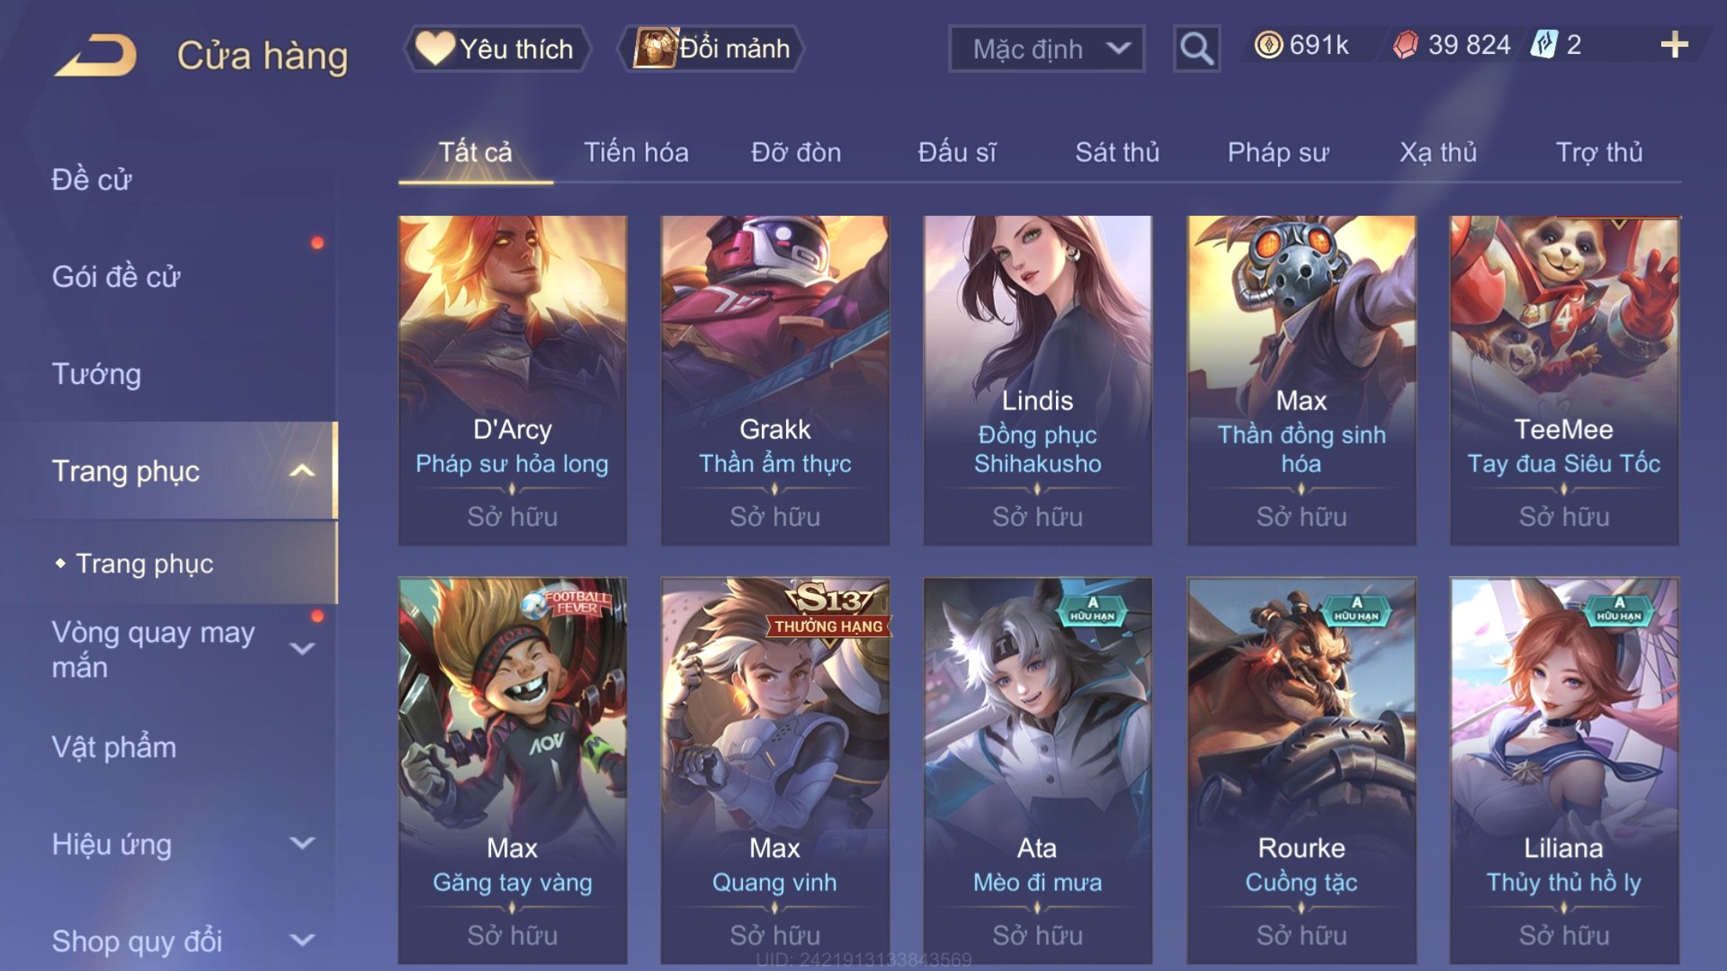Select the Pháp sư tab

tap(1278, 152)
